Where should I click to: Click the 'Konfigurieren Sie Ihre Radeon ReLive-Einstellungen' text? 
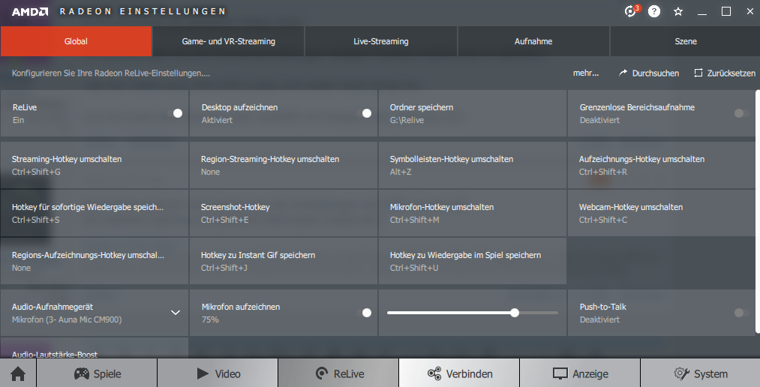111,73
